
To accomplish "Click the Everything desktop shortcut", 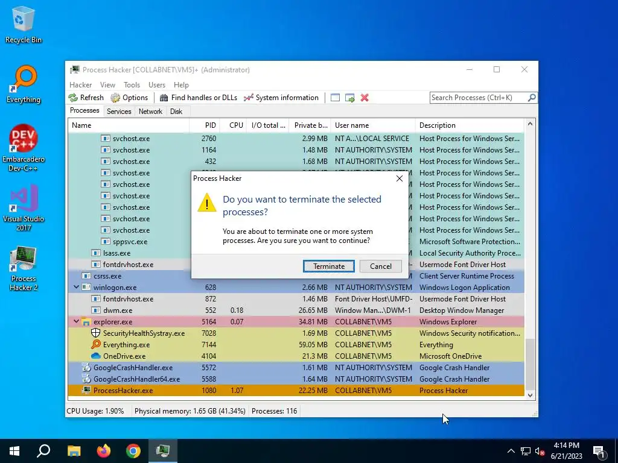I will coord(24,84).
